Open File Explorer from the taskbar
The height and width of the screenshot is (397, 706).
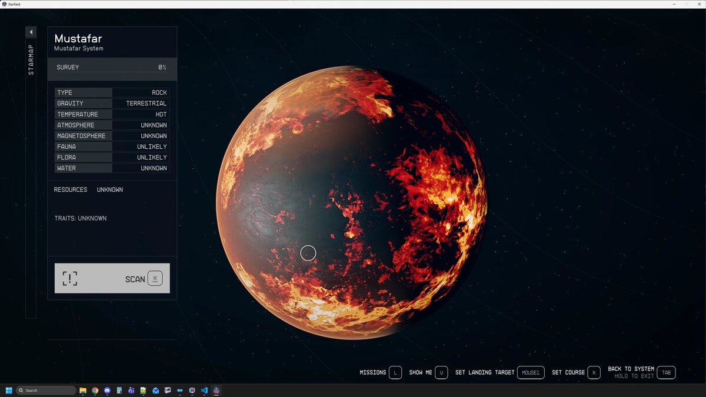[x=84, y=390]
